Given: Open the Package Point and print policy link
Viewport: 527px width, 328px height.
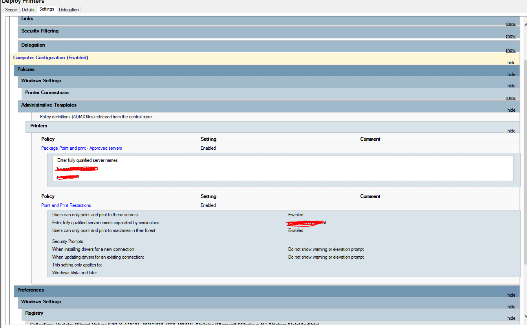Looking at the screenshot, I should 81,148.
